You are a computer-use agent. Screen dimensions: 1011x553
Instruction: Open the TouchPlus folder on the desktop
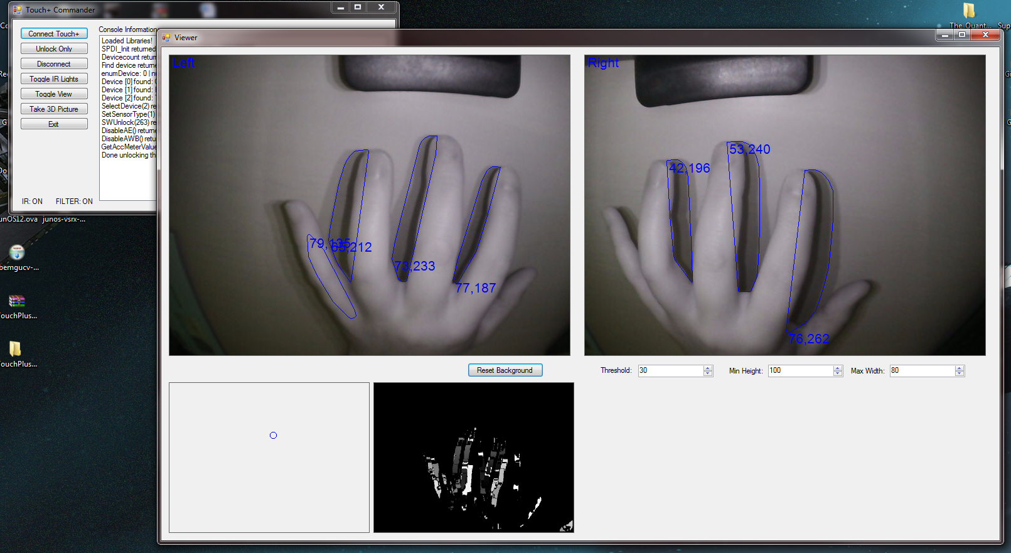[16, 349]
